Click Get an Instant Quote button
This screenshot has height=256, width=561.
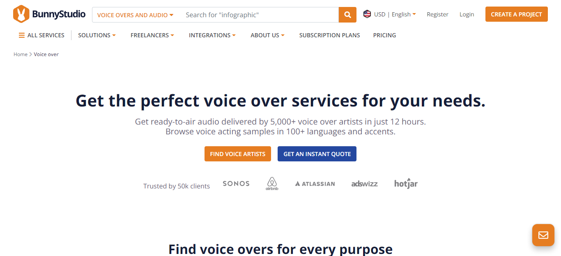point(317,154)
